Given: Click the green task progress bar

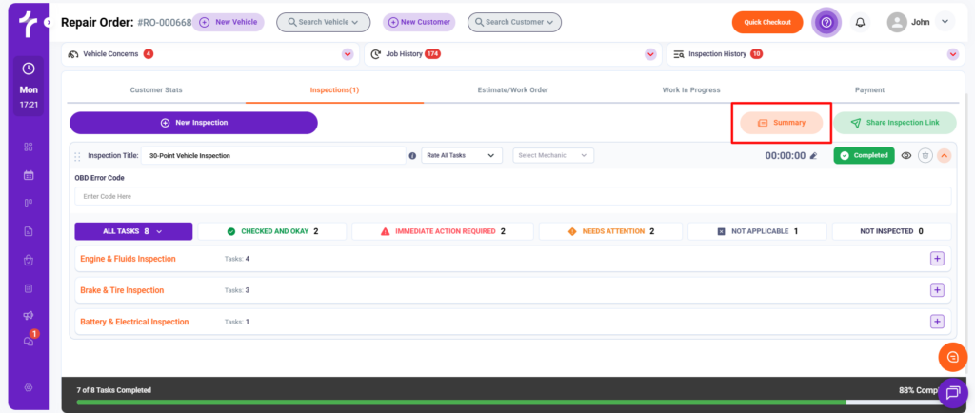Looking at the screenshot, I should tap(462, 403).
